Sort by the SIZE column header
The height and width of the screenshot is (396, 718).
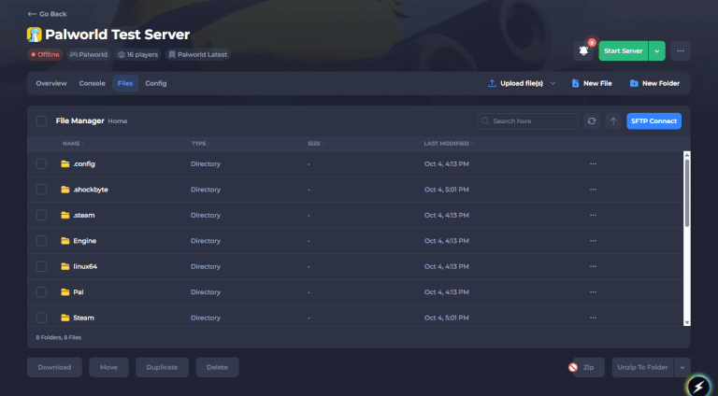[316, 144]
